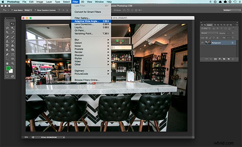Select the Path Selection tool
Image resolution: width=242 pixels, height=147 pixels.
click(7, 59)
